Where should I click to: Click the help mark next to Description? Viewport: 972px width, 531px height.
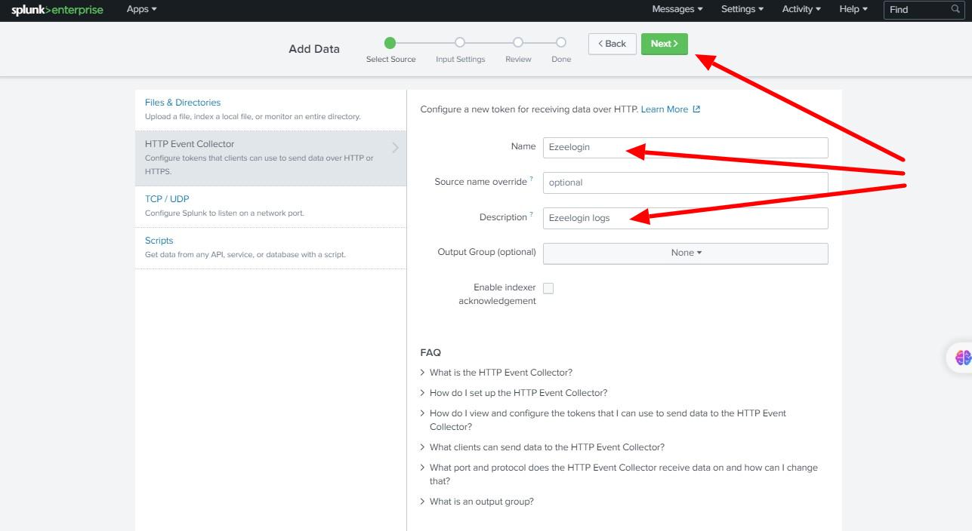[532, 215]
